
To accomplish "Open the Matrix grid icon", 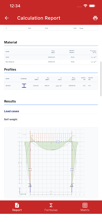I will (85, 205).
